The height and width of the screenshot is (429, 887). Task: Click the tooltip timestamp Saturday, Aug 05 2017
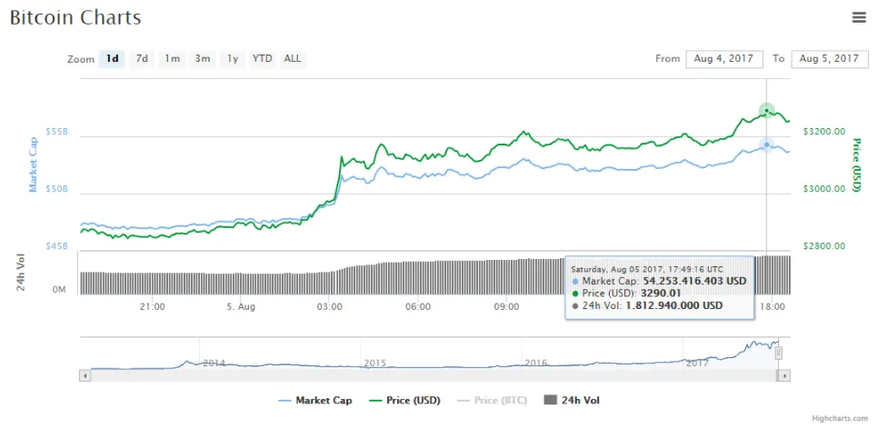click(x=647, y=269)
